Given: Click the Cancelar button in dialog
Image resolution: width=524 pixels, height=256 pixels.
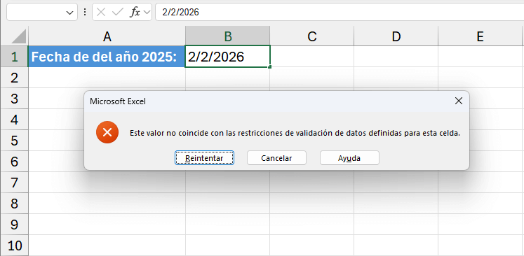Looking at the screenshot, I should tap(276, 157).
